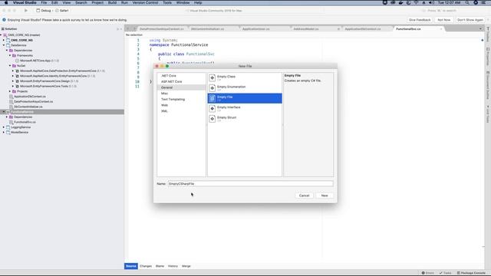Select Microsoft.NETCore.App framework item

(x=35, y=61)
